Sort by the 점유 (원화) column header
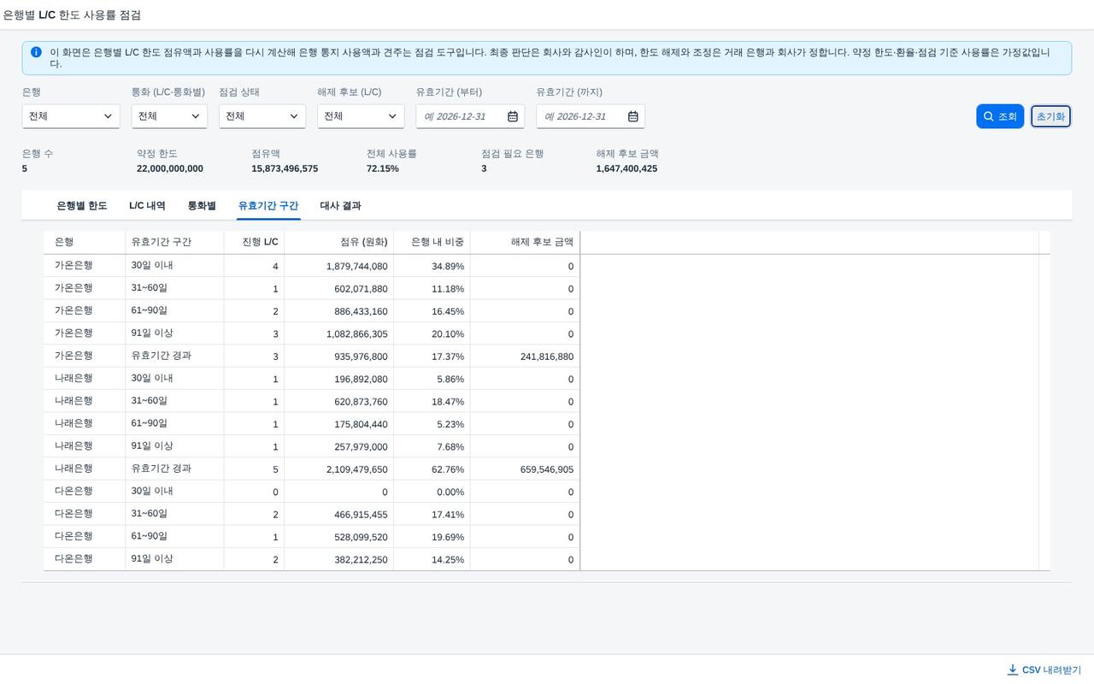Screen dimensions: 1094x684 (x=338, y=242)
